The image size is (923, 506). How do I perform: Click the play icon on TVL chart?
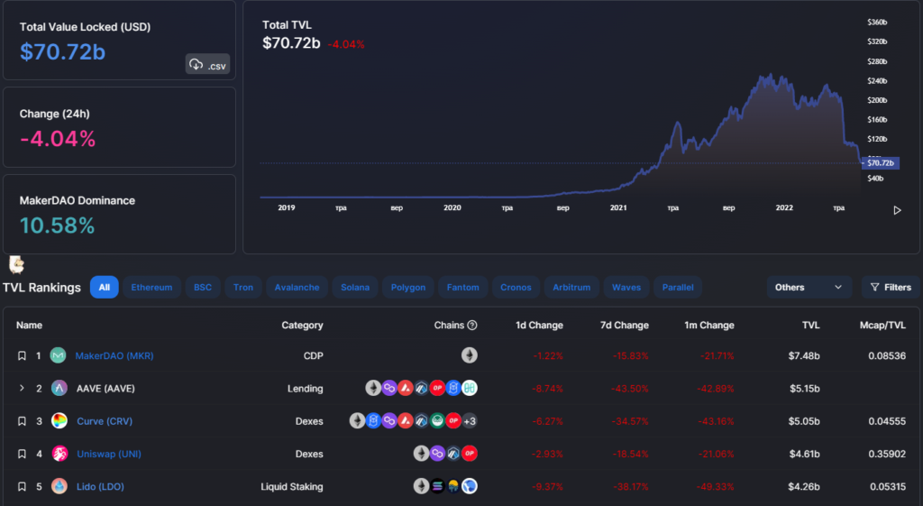point(897,210)
